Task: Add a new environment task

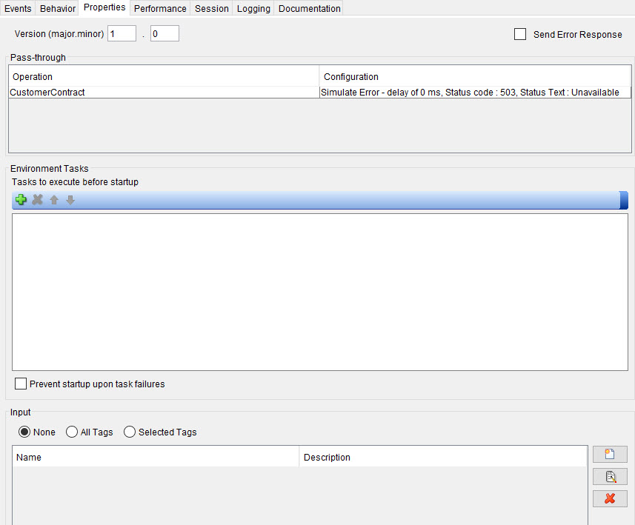Action: [x=21, y=199]
